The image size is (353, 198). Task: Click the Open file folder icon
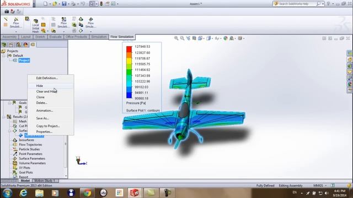[x=55, y=4]
